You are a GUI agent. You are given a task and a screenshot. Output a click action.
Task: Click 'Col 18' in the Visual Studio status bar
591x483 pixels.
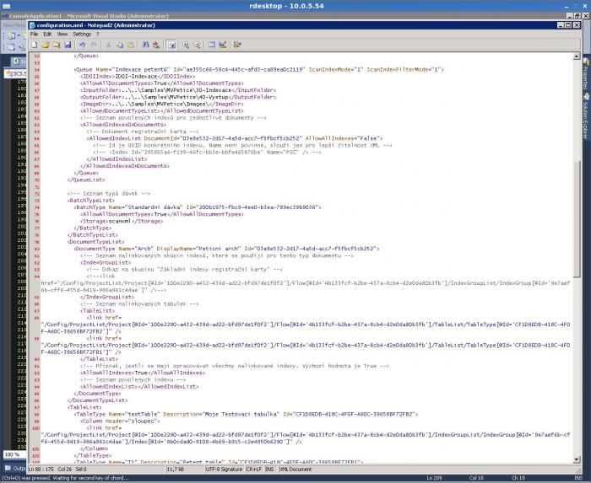point(476,478)
